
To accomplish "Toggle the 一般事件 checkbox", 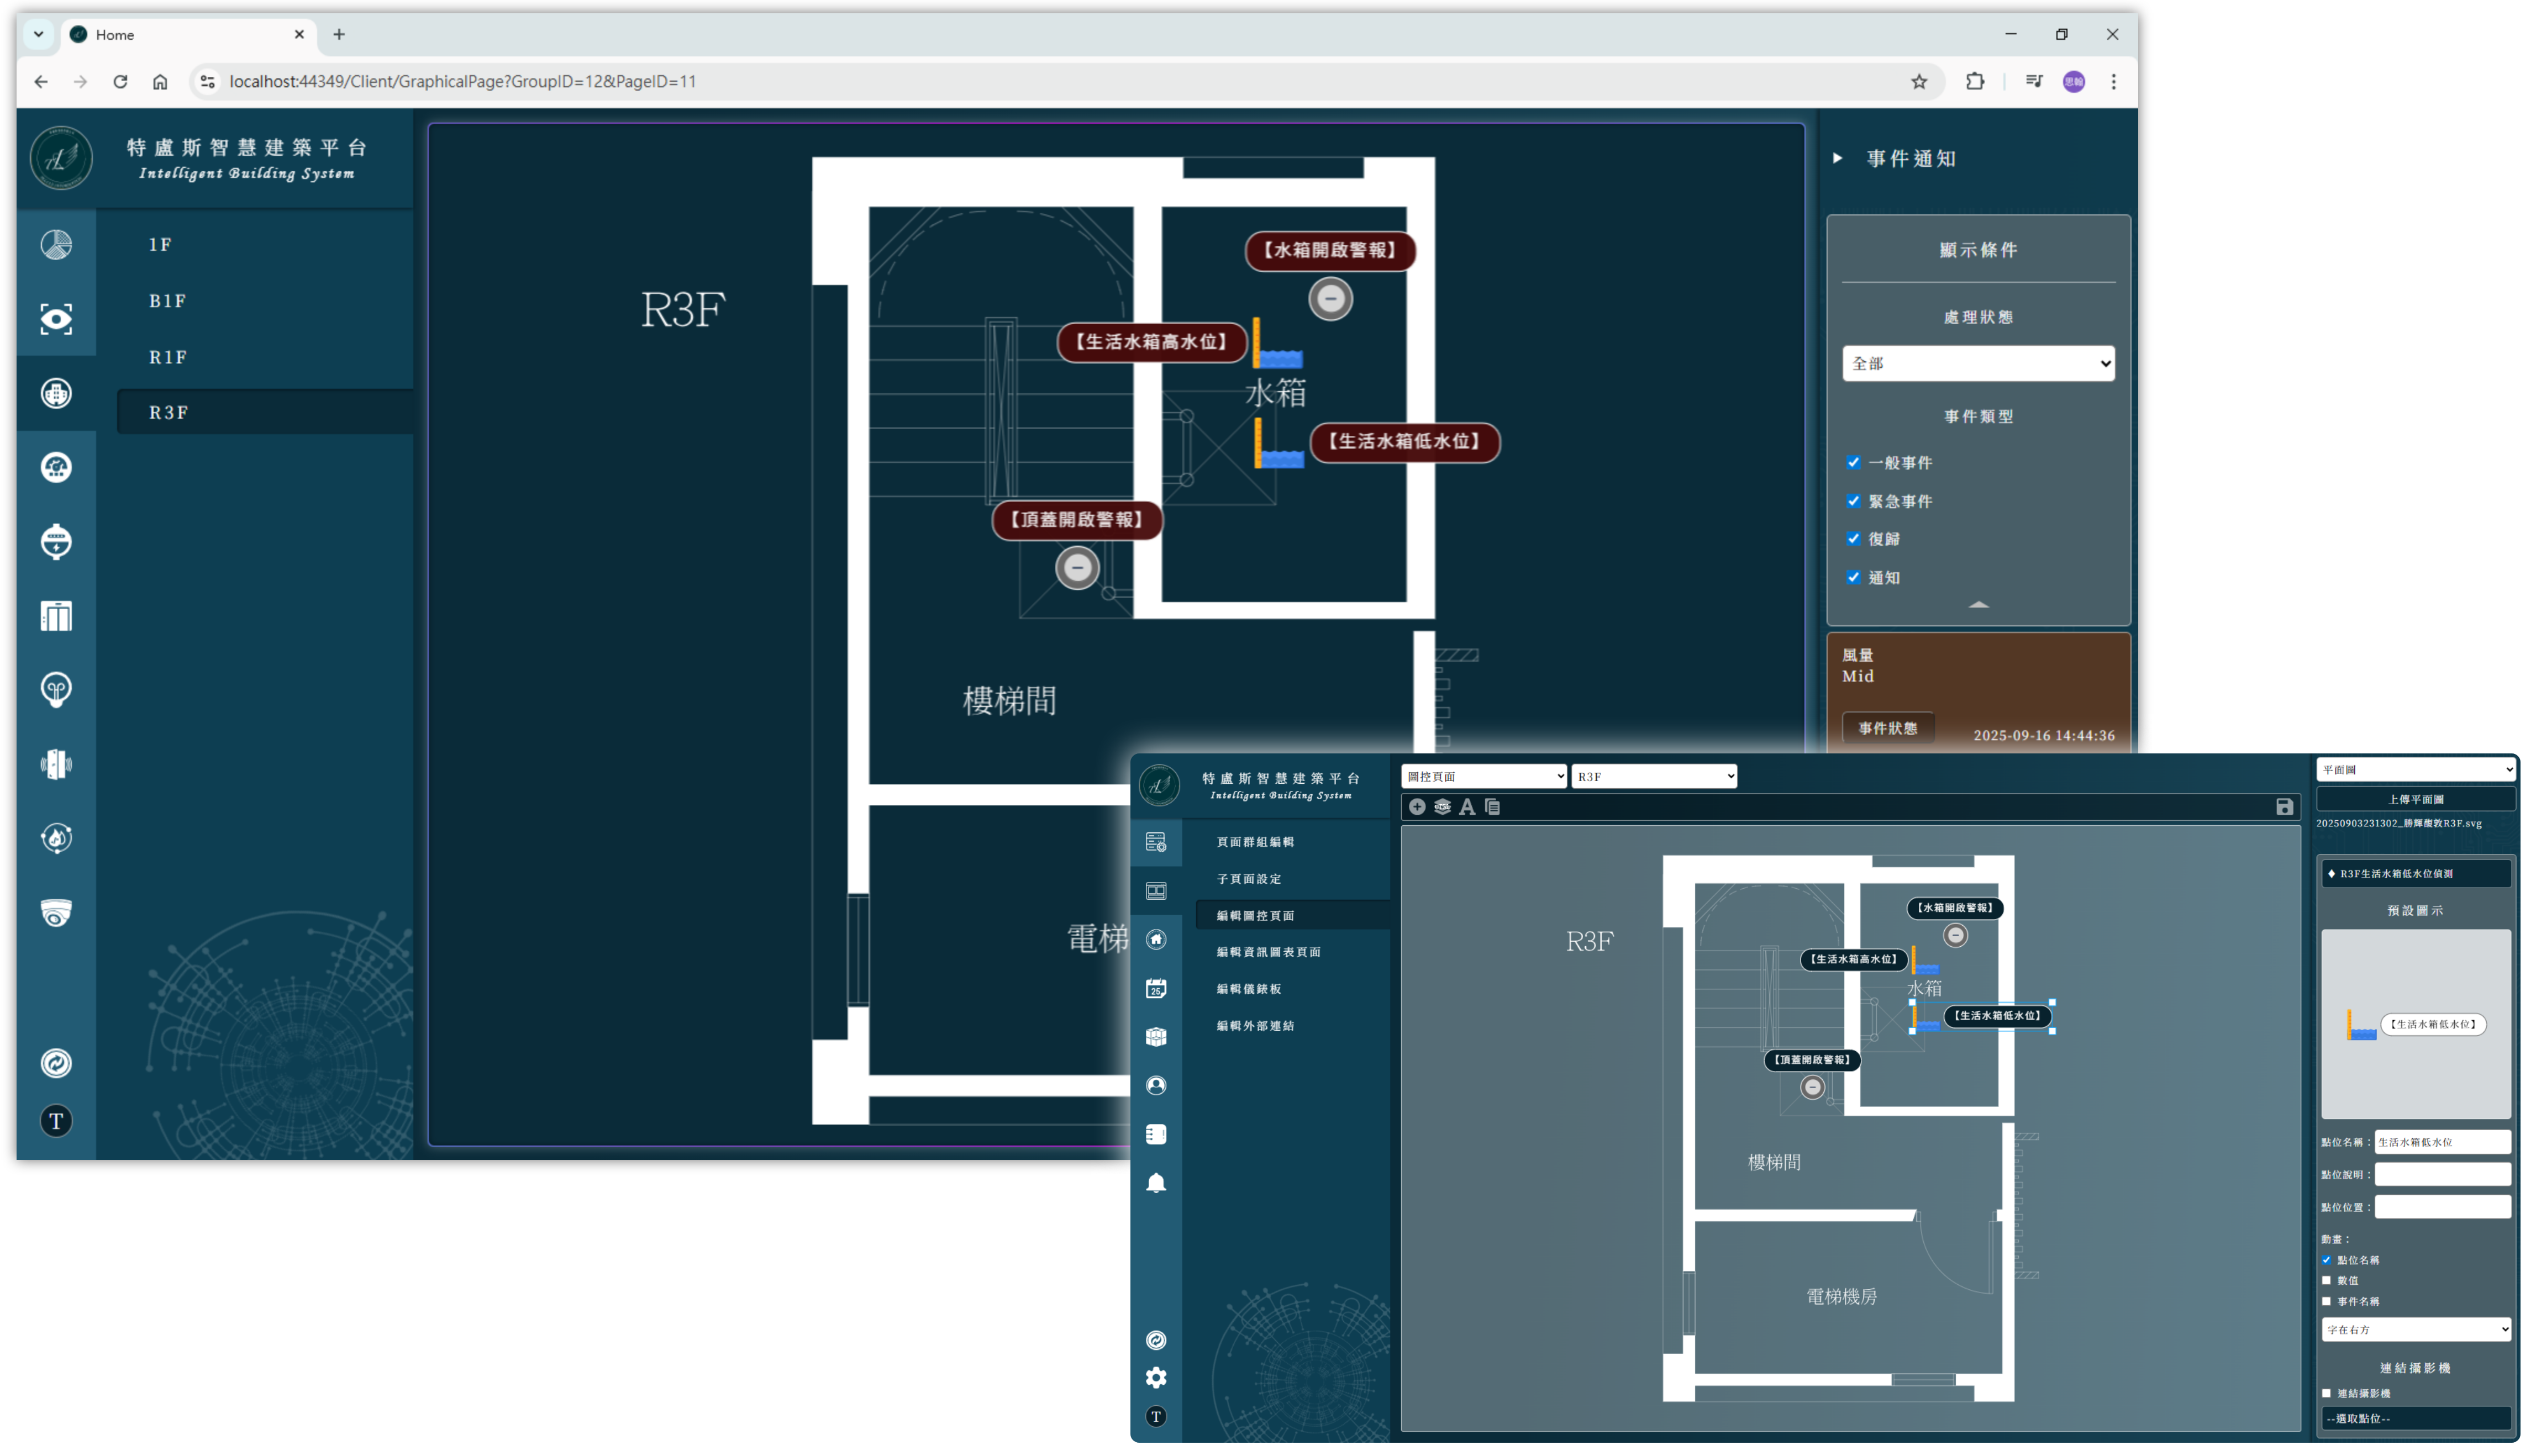I will coord(1853,462).
